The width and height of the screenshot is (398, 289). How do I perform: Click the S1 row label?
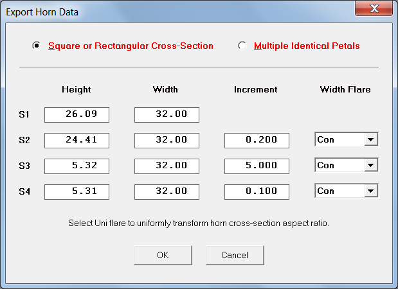pyautogui.click(x=24, y=114)
